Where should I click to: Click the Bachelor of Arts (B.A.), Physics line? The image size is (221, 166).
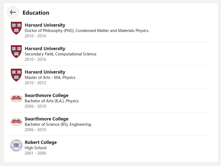(x=52, y=101)
